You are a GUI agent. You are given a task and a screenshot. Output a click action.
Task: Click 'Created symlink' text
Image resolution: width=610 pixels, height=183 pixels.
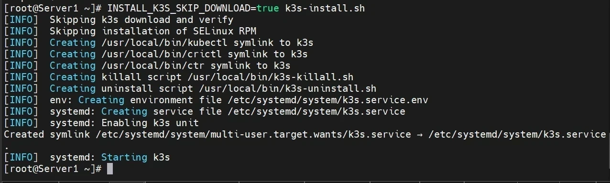pos(47,134)
